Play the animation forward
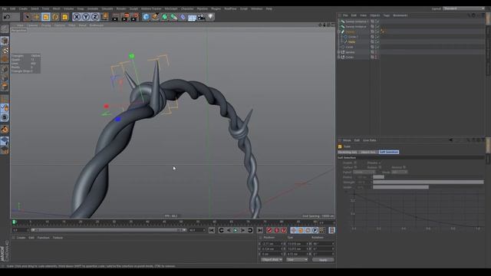491x276 pixels. click(236, 230)
